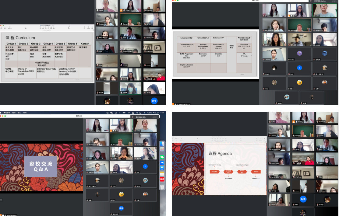This screenshot has height=216, width=339.
Task: Click Siri icon in menu bar
Action: click(144, 113)
